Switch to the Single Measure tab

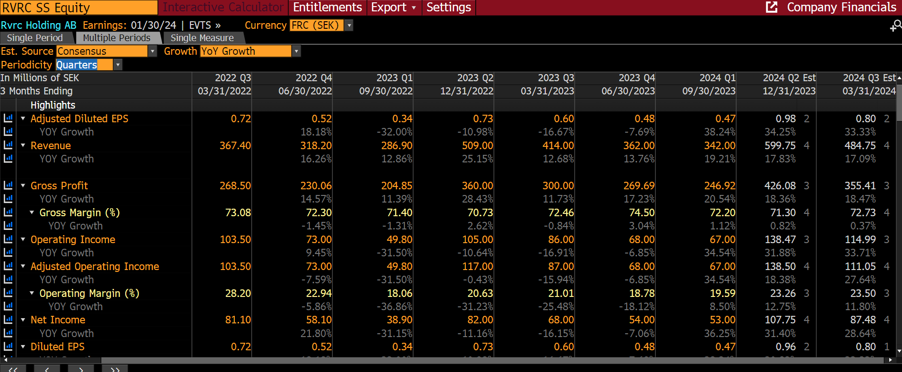(202, 38)
